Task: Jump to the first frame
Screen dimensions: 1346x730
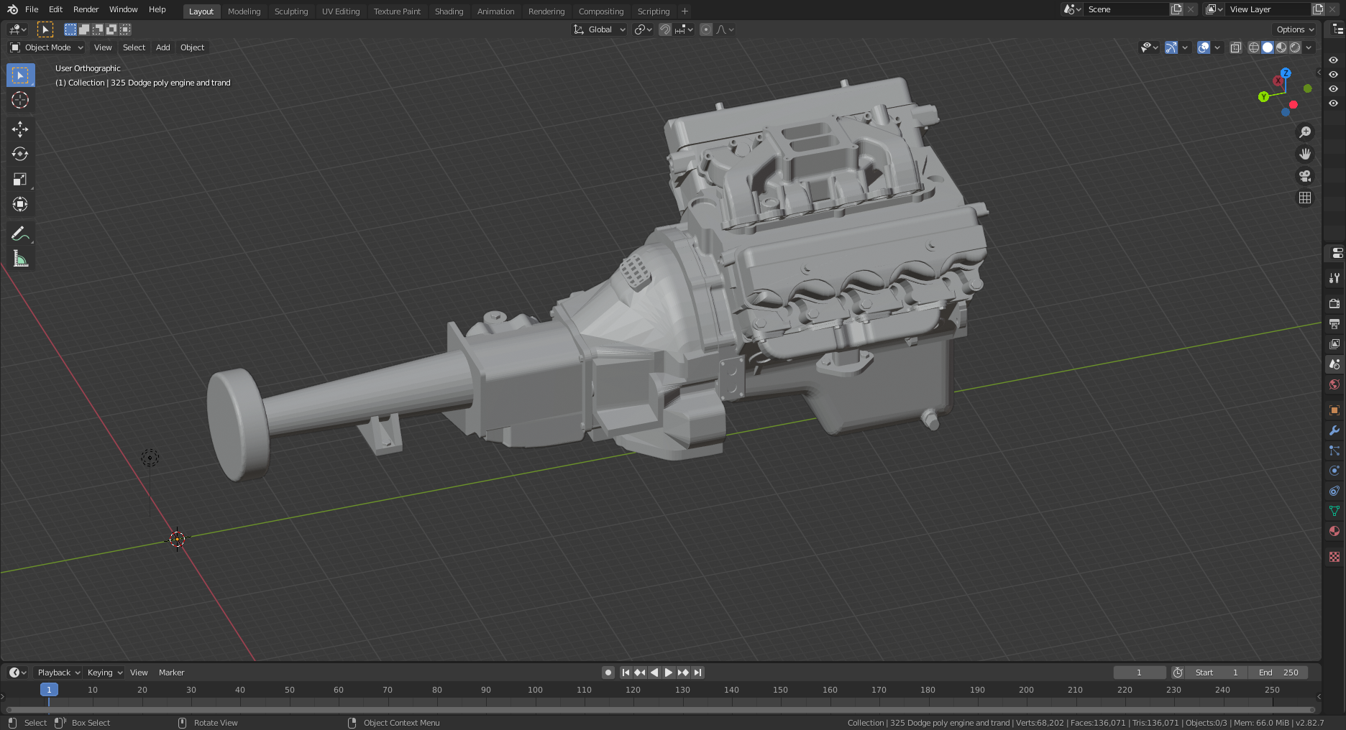Action: 626,673
